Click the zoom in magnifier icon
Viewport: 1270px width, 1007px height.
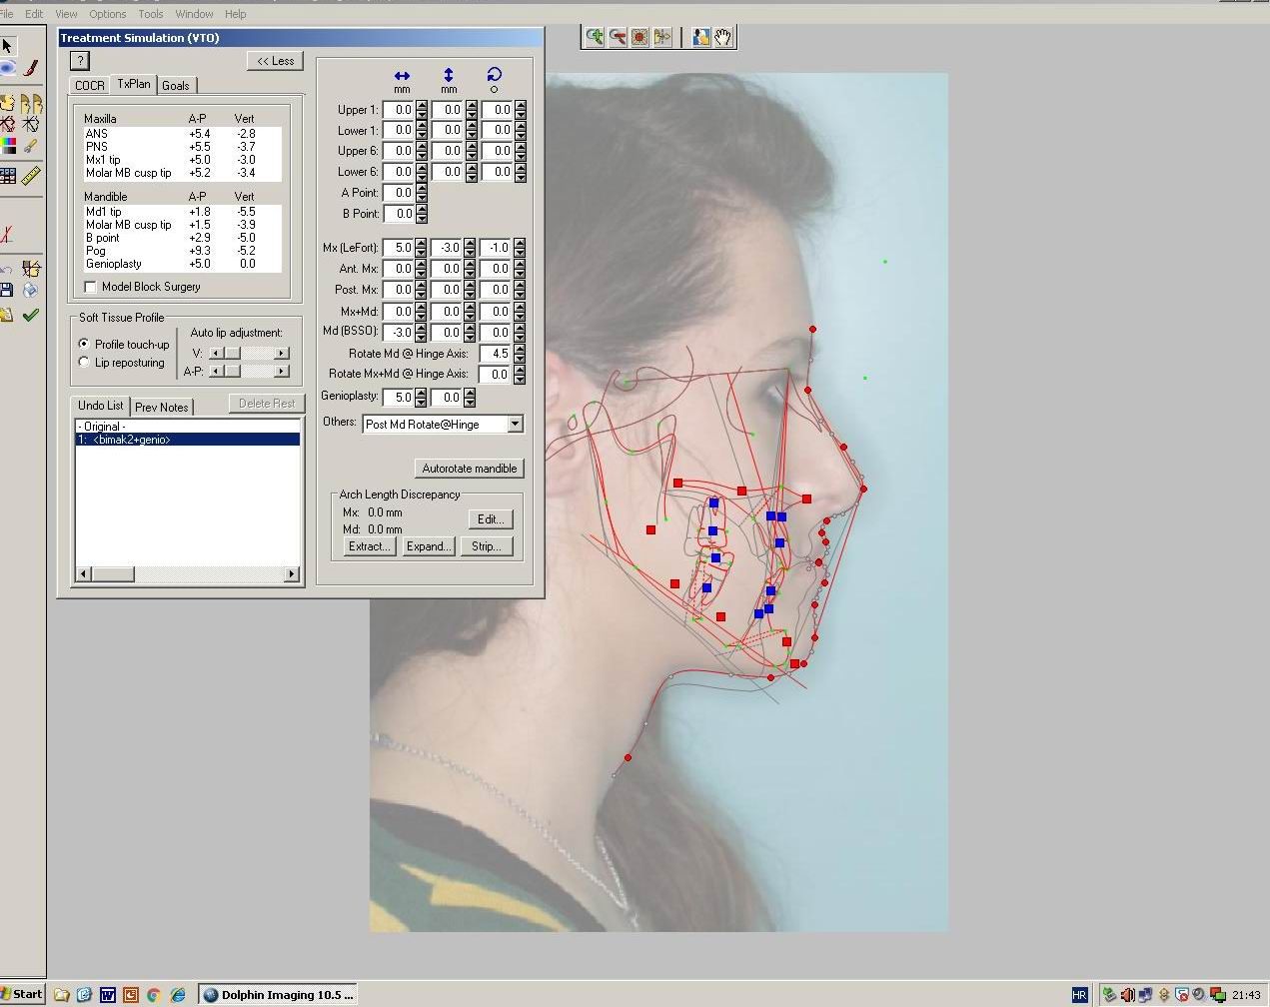click(596, 37)
